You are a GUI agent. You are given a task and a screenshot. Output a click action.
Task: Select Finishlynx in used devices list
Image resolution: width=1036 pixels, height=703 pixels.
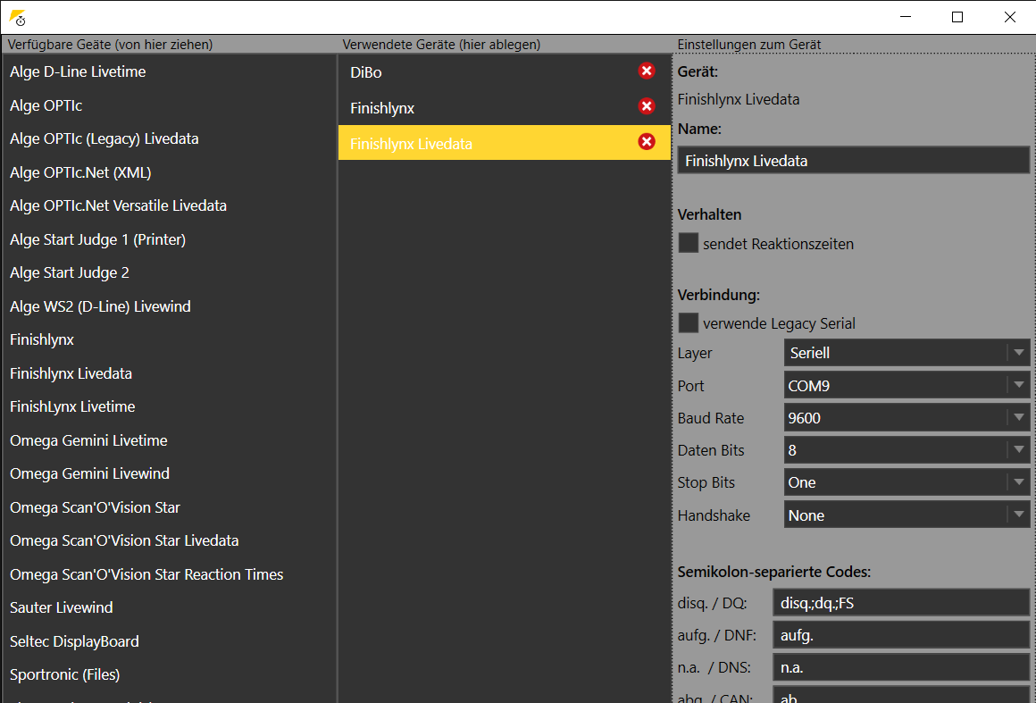[504, 108]
